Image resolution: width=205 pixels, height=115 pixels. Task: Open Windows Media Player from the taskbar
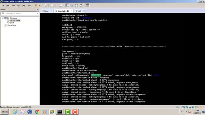tap(45, 112)
